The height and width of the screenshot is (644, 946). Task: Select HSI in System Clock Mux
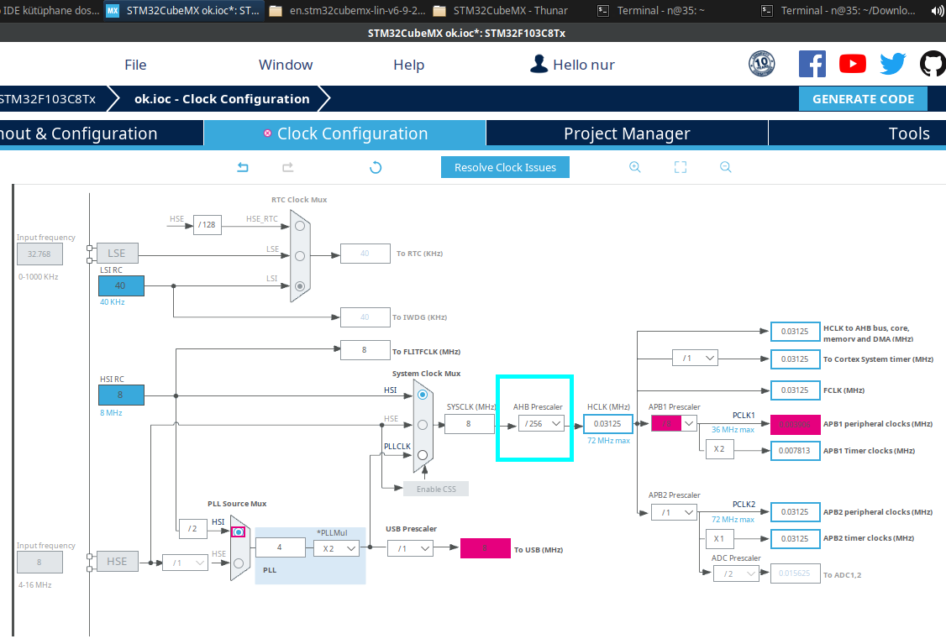[422, 394]
